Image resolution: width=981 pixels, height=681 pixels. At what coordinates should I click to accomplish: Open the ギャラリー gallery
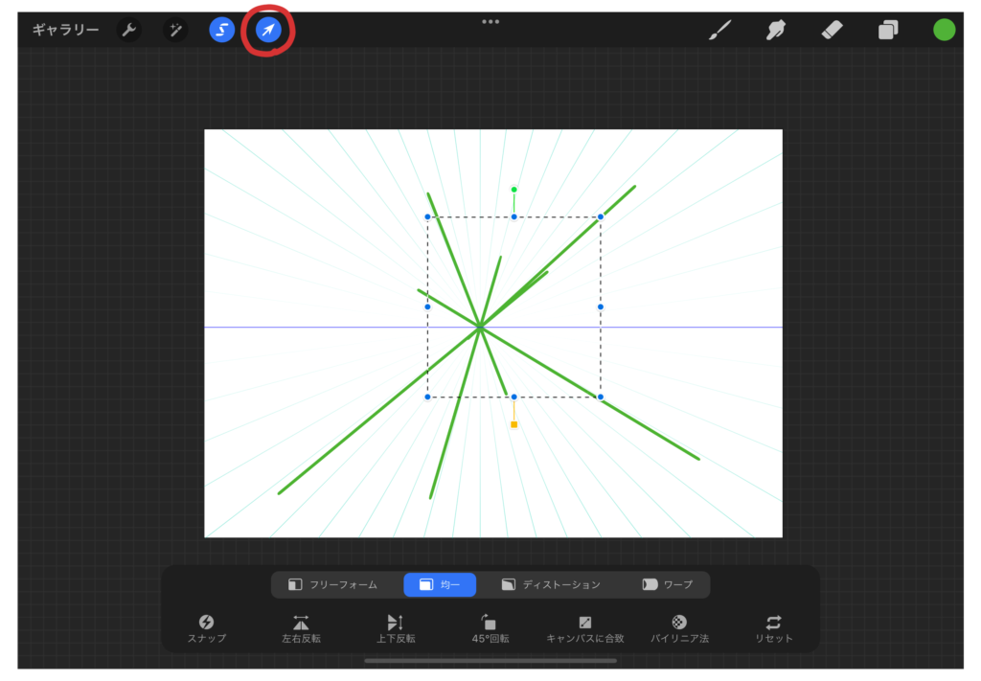click(x=66, y=30)
